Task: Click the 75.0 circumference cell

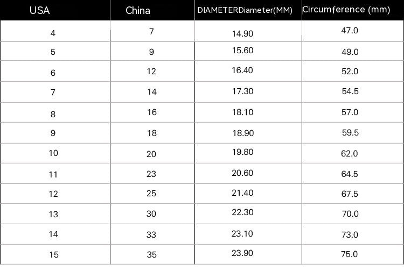Action: 350,254
